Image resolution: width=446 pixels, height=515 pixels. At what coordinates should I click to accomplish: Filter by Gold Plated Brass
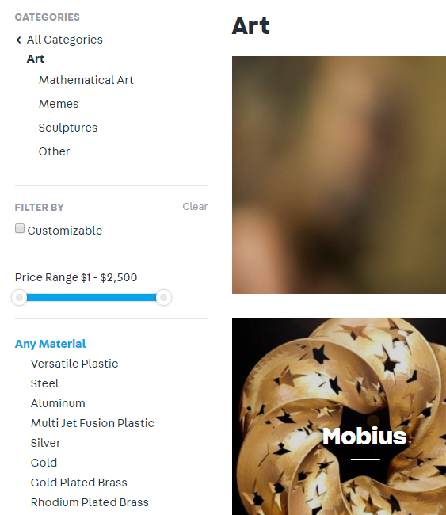pos(78,483)
